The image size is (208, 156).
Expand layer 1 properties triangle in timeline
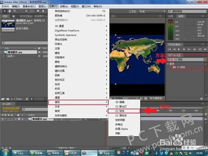[x=16, y=119]
